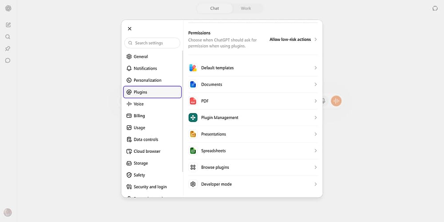This screenshot has height=222, width=444.
Task: Open Notifications settings section
Action: pos(152,68)
